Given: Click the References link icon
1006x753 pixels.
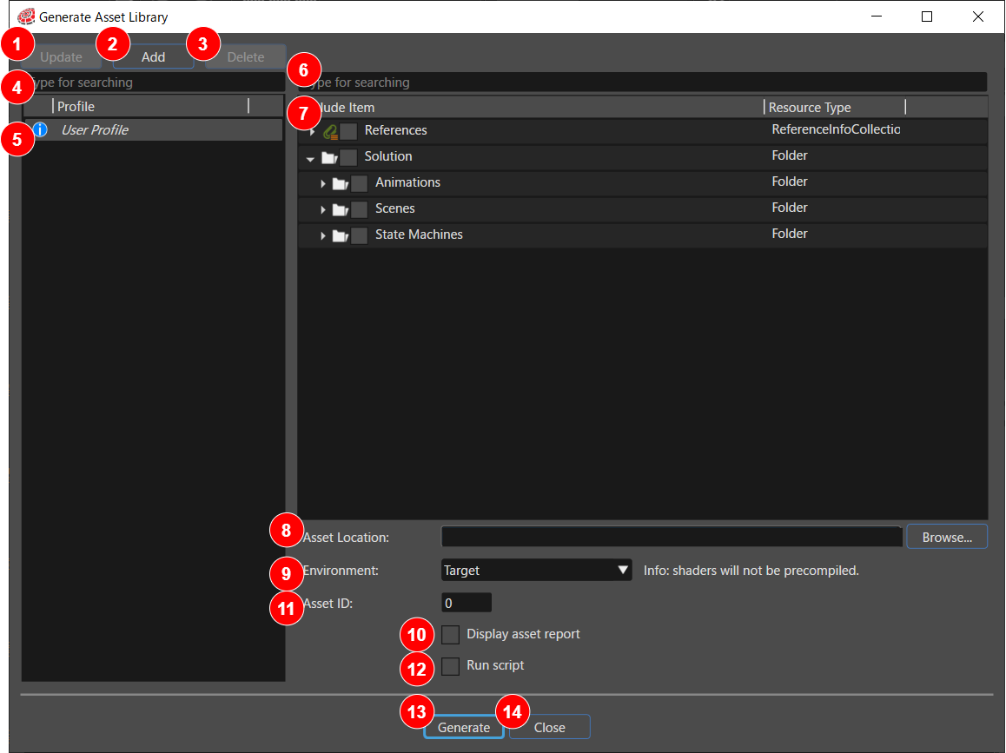Looking at the screenshot, I should [330, 131].
